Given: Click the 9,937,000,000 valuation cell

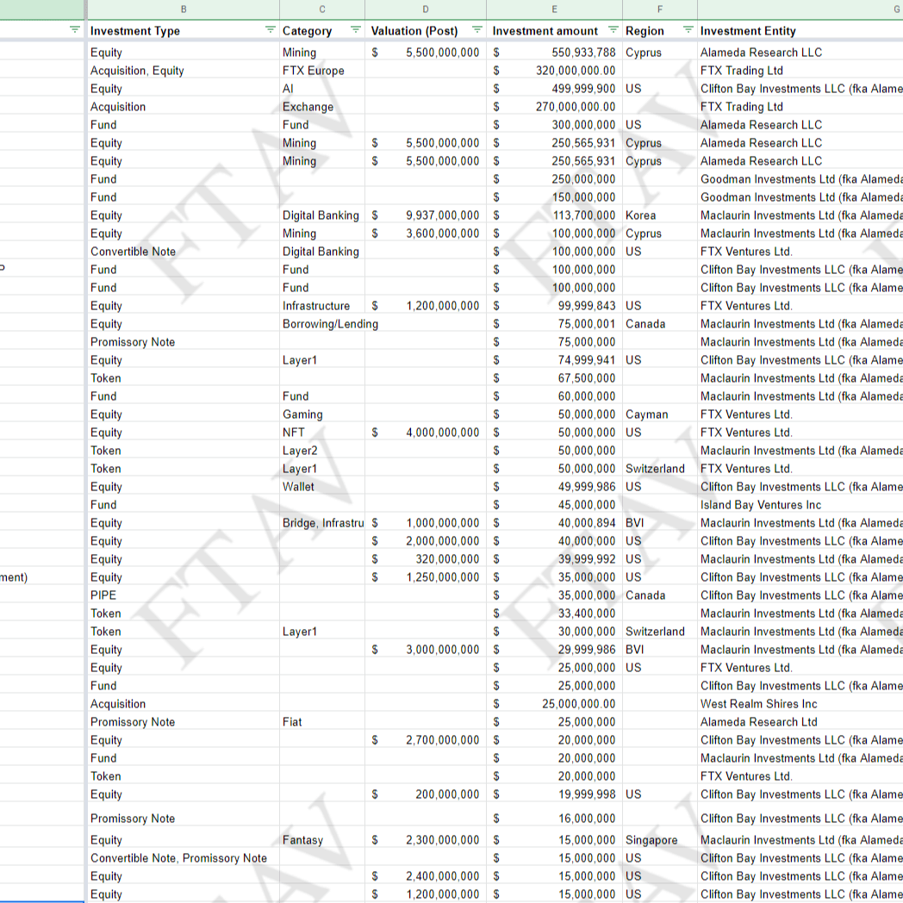Looking at the screenshot, I should (x=442, y=215).
